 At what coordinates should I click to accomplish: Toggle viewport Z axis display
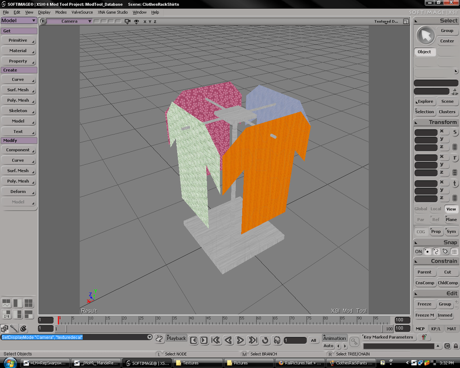(x=155, y=22)
